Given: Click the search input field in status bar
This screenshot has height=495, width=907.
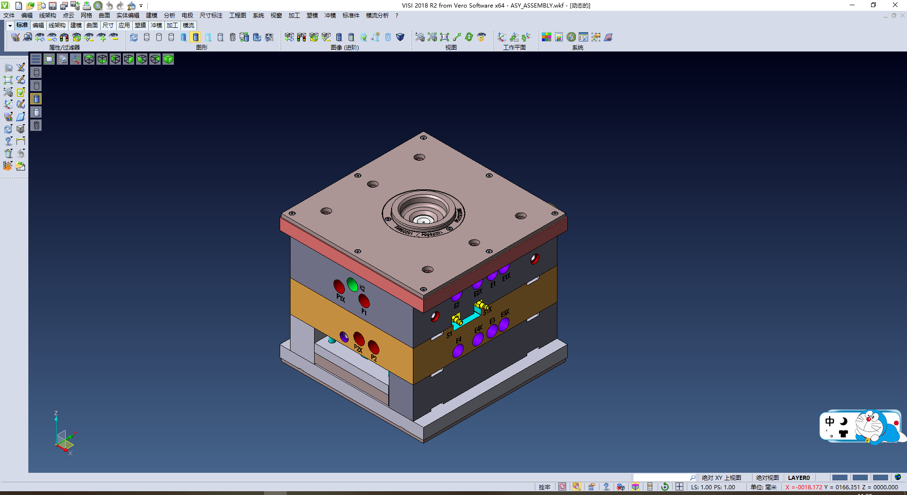Looking at the screenshot, I should click(661, 478).
